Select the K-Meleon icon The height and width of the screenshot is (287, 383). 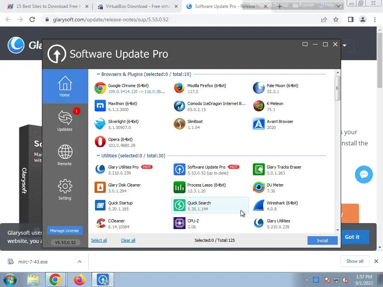[x=259, y=106]
